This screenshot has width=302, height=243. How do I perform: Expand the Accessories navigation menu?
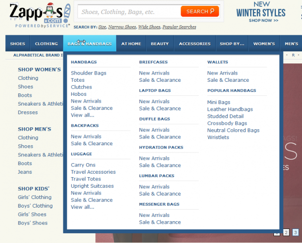195,44
